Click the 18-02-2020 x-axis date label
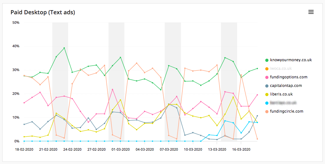The height and width of the screenshot is (164, 325). click(x=24, y=149)
